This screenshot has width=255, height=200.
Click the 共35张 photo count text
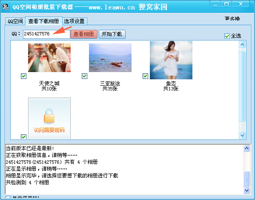click(110, 89)
